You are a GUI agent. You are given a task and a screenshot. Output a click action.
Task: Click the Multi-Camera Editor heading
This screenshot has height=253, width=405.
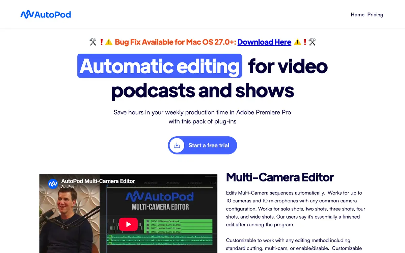pos(280,177)
